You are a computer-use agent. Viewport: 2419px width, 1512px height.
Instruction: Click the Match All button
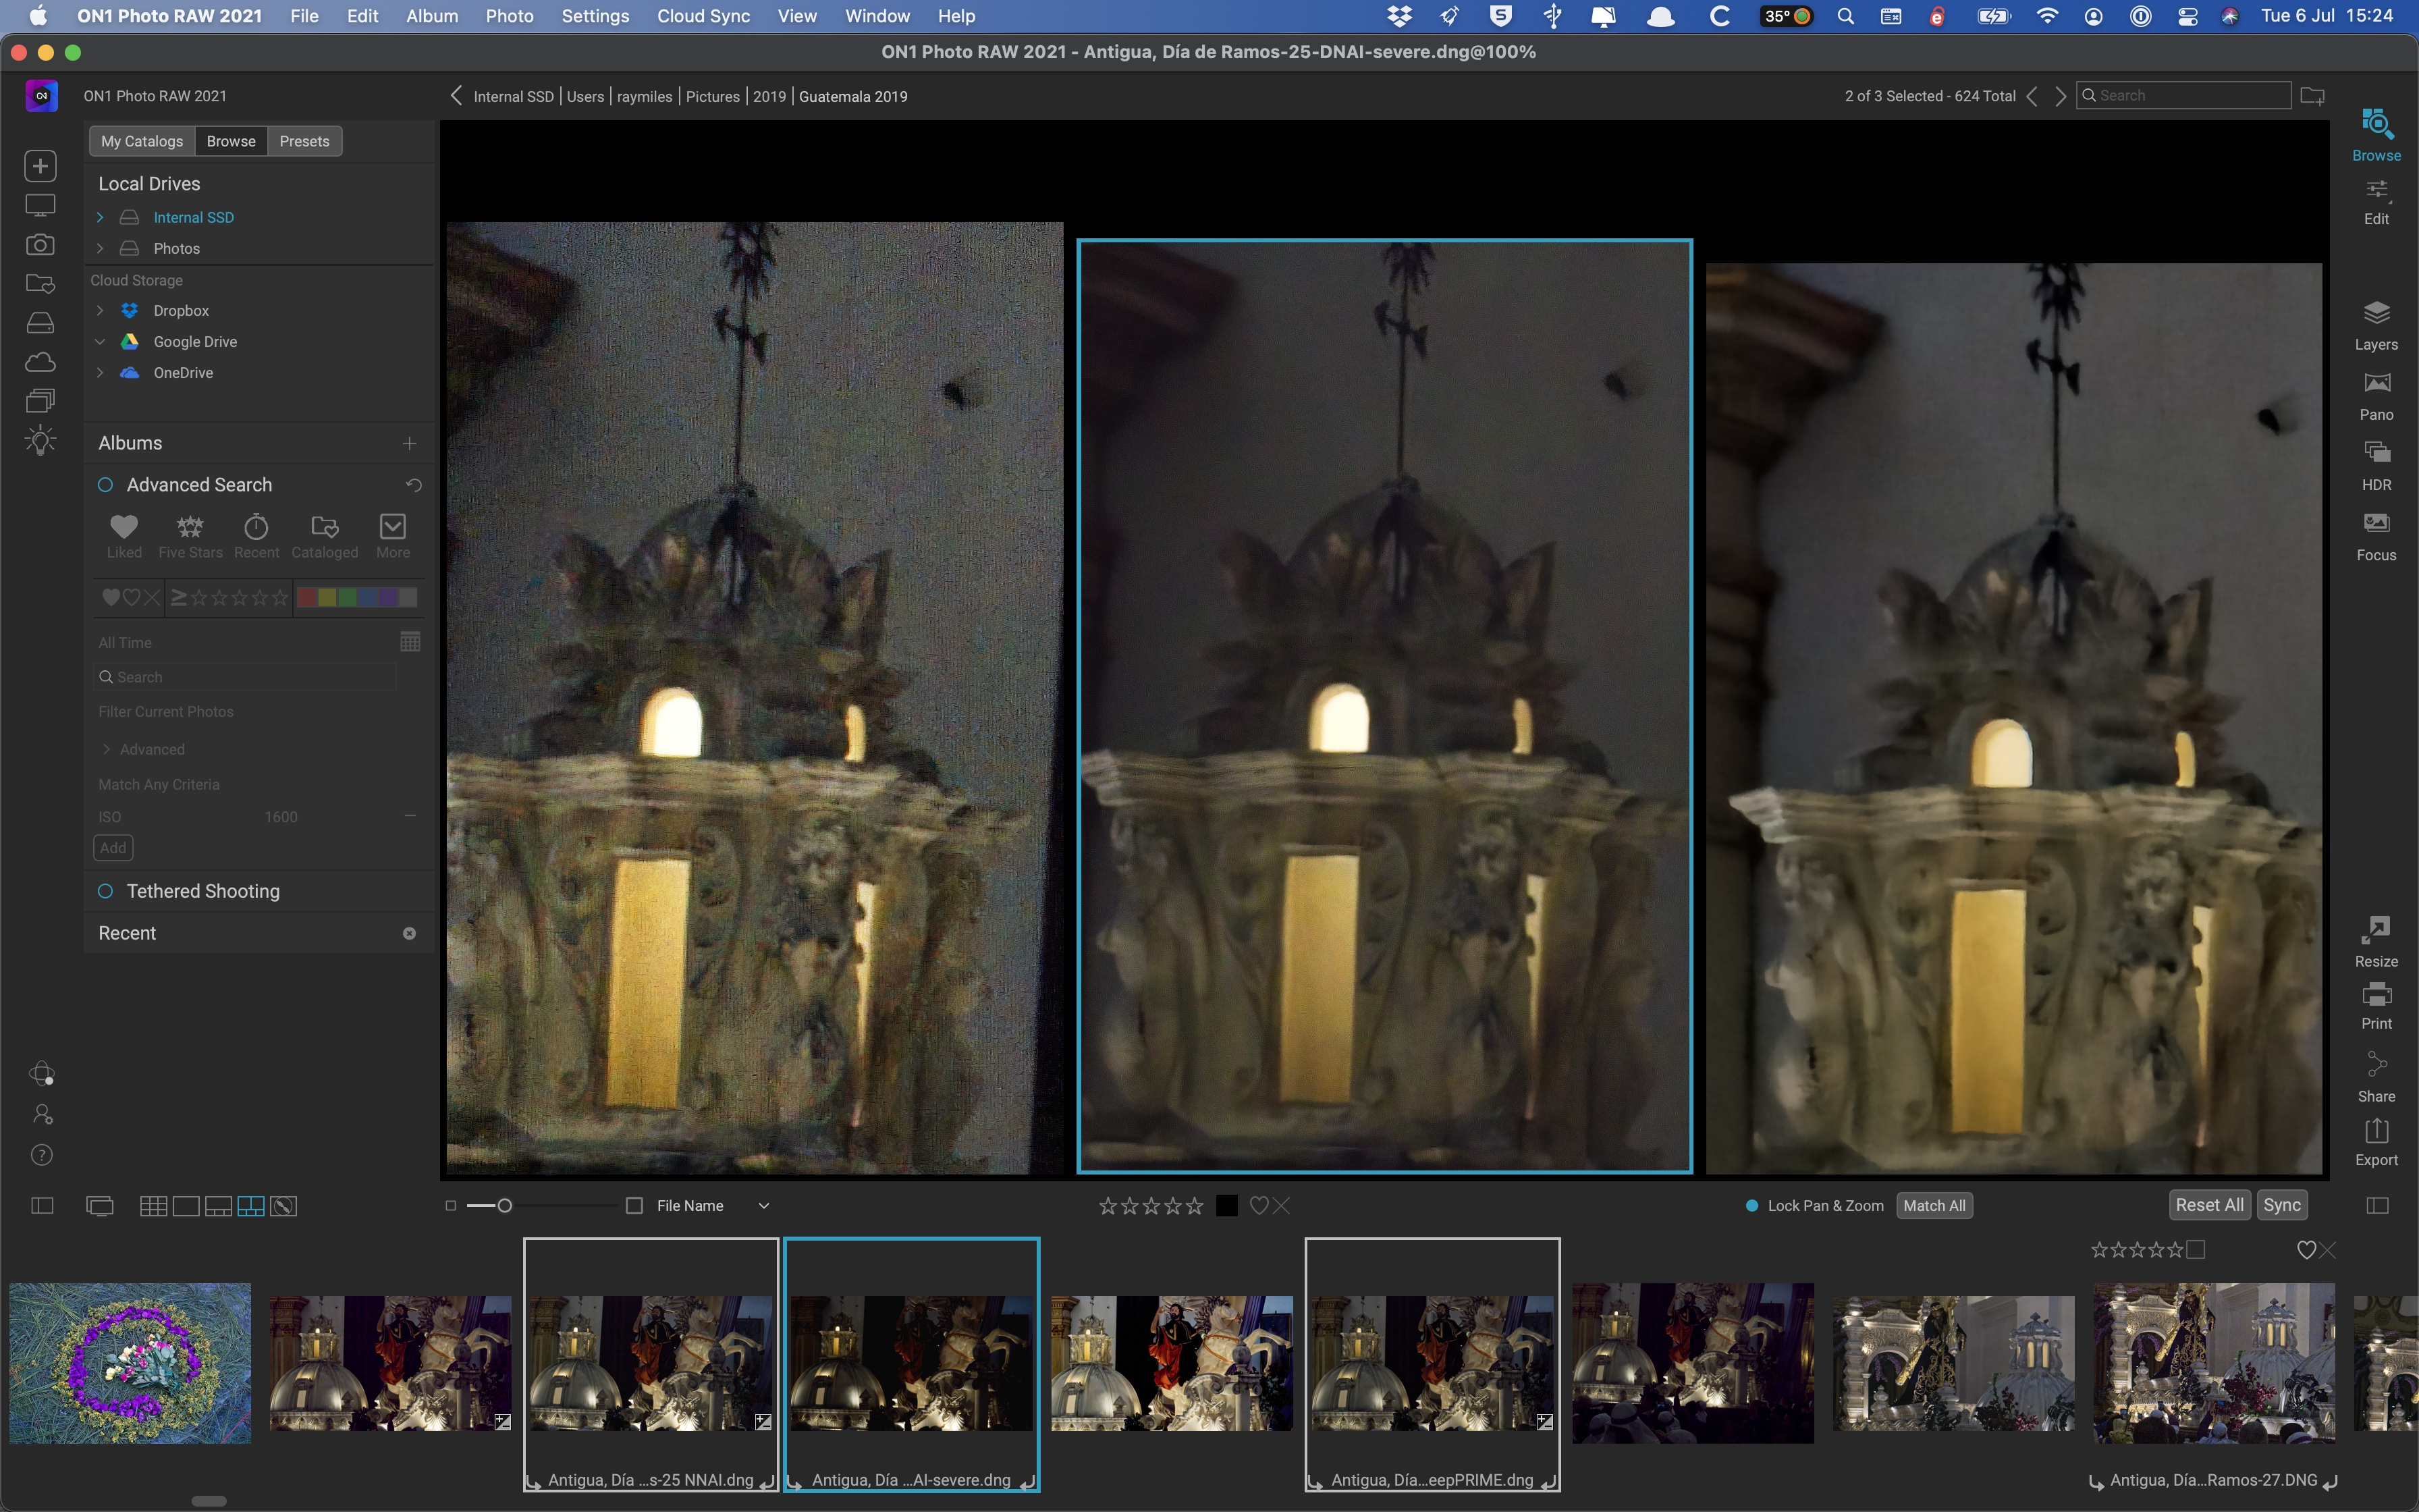point(1934,1206)
